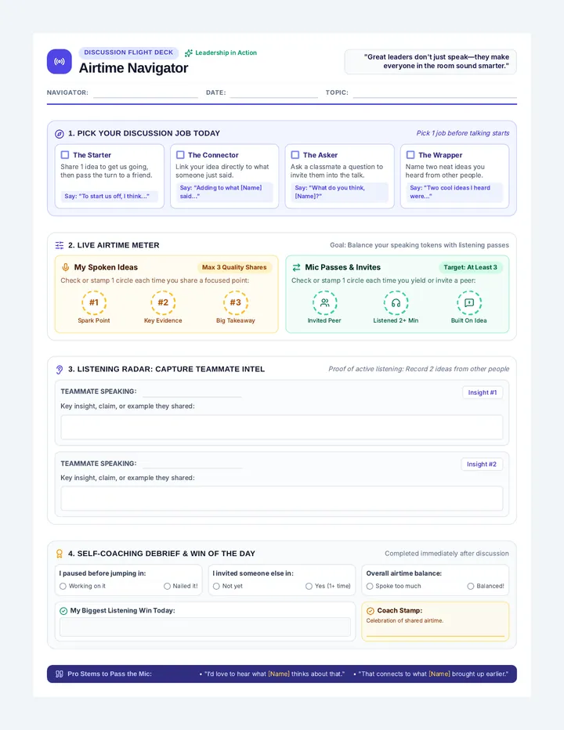
Task: Click the Insight #2 tag
Action: pos(482,464)
